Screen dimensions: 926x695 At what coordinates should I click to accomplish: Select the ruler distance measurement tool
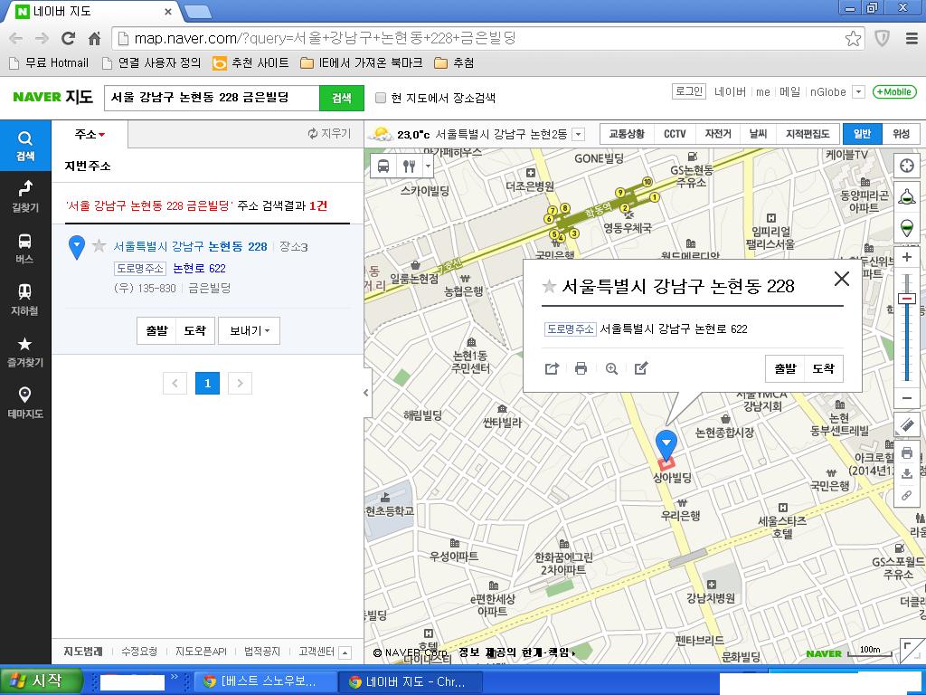pyautogui.click(x=907, y=424)
